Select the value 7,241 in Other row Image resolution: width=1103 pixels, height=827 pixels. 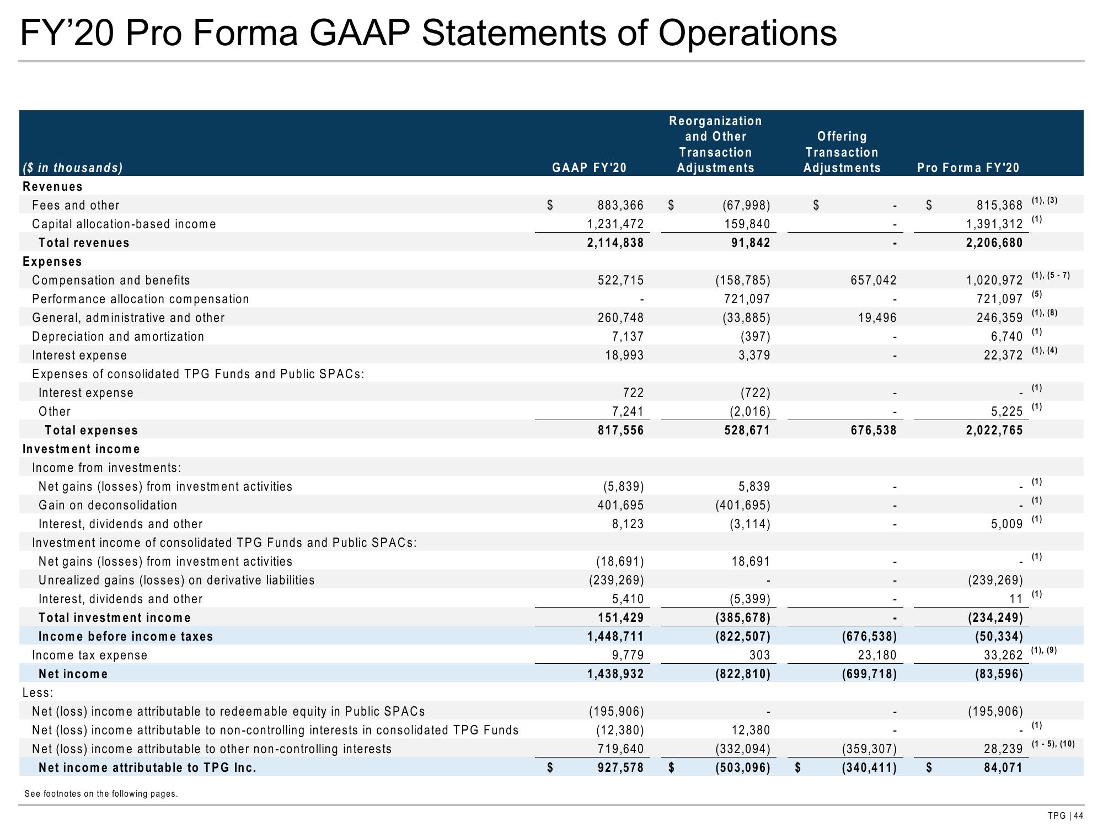[x=628, y=411]
